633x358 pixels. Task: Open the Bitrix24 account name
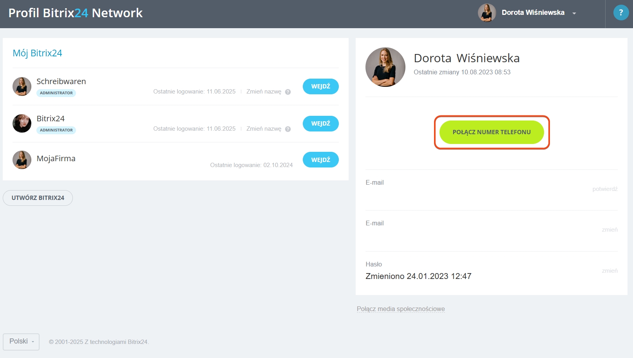click(x=51, y=119)
